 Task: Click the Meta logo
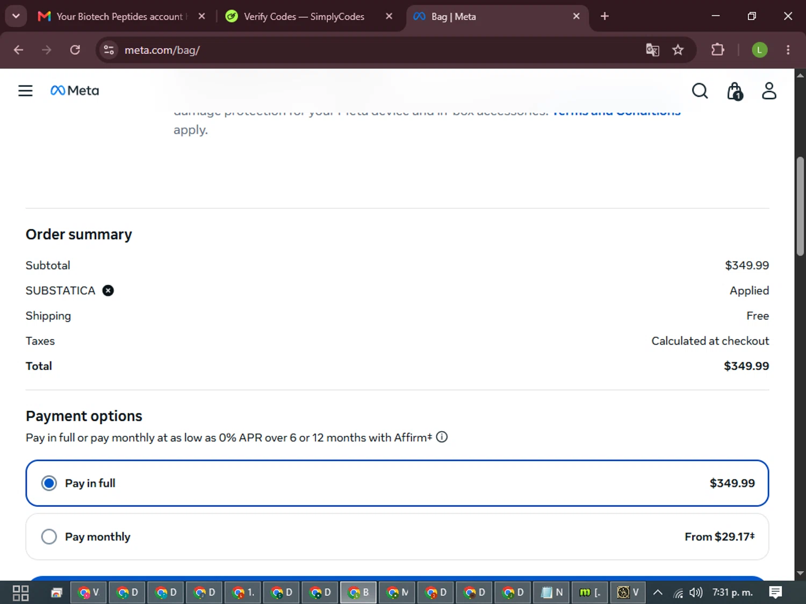tap(75, 91)
